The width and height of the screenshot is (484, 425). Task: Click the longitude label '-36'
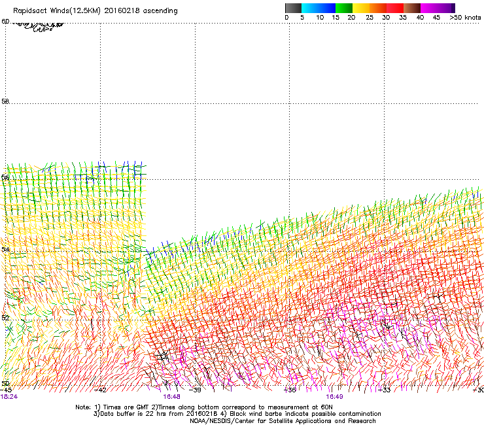pos(290,390)
